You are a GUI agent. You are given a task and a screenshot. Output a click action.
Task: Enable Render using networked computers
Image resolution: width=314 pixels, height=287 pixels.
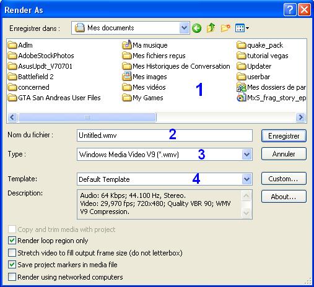tap(12, 277)
